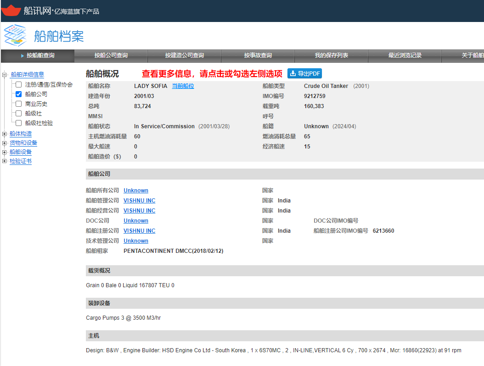Open DOC公司 Unknown link
Screen dimensions: 484x366
click(x=136, y=220)
